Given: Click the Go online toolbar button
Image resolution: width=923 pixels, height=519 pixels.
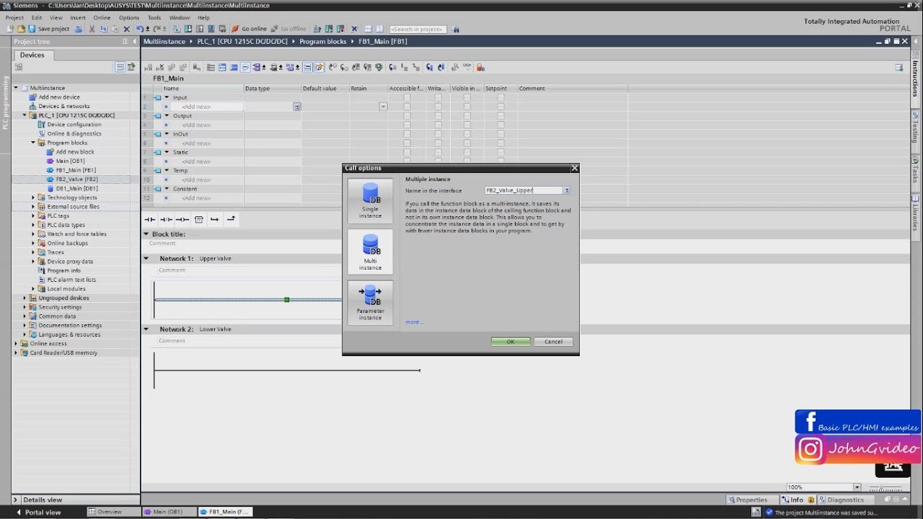Looking at the screenshot, I should click(x=249, y=29).
